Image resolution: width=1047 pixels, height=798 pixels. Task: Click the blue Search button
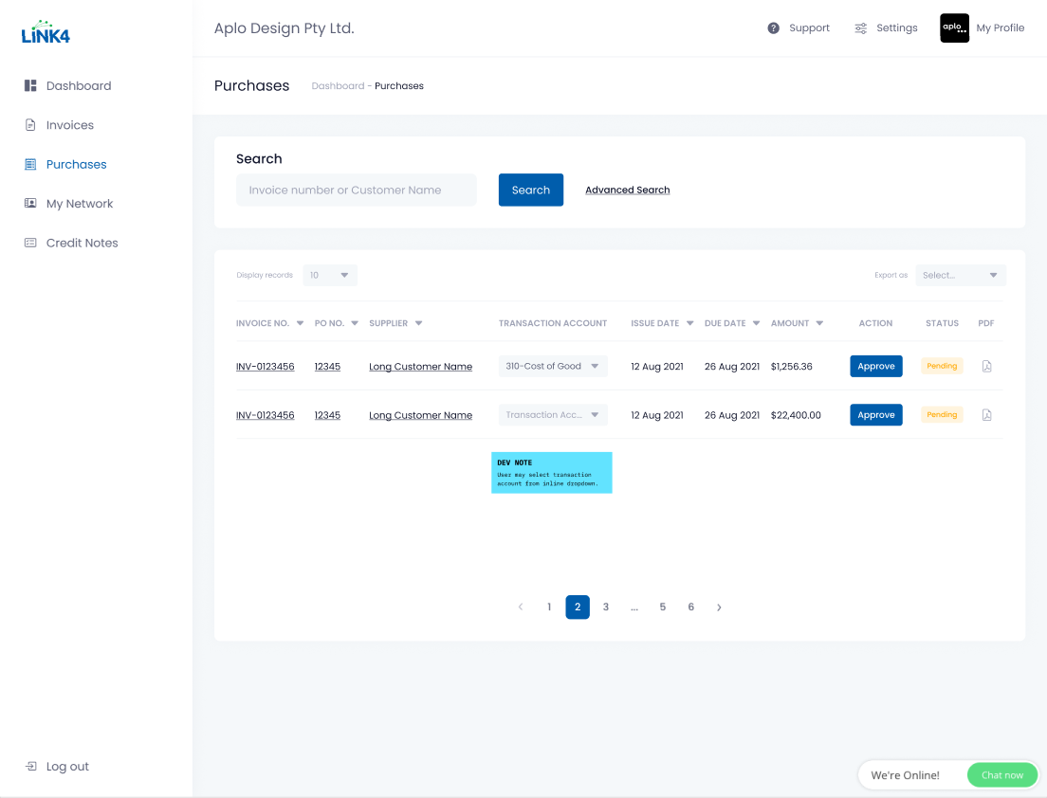(530, 190)
